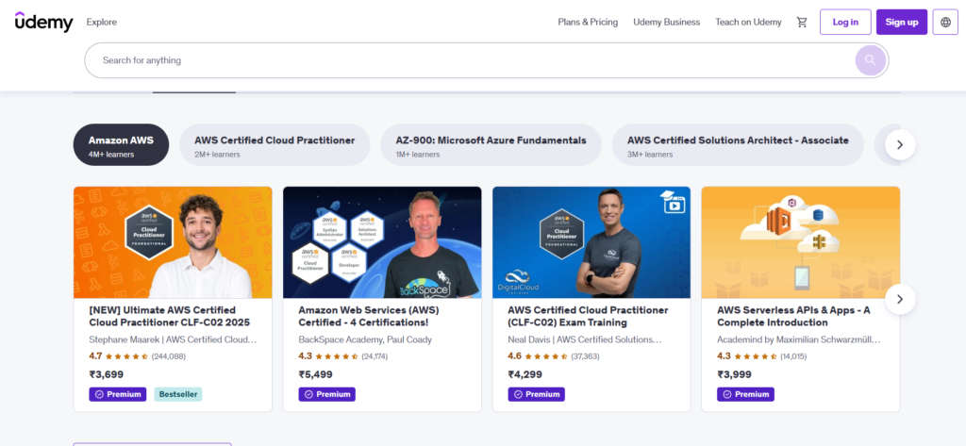Open AWS Cloud Practitioner Exam Training title
Screen dimensions: 966x446
coord(588,316)
